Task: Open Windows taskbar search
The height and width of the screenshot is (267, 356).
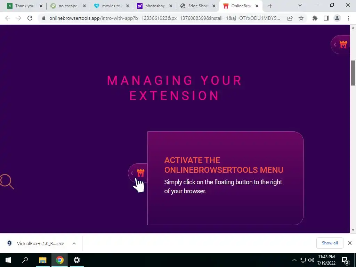Action: point(25,260)
